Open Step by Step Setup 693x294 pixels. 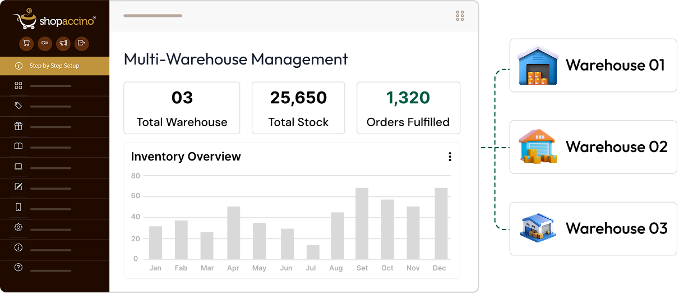(x=54, y=66)
